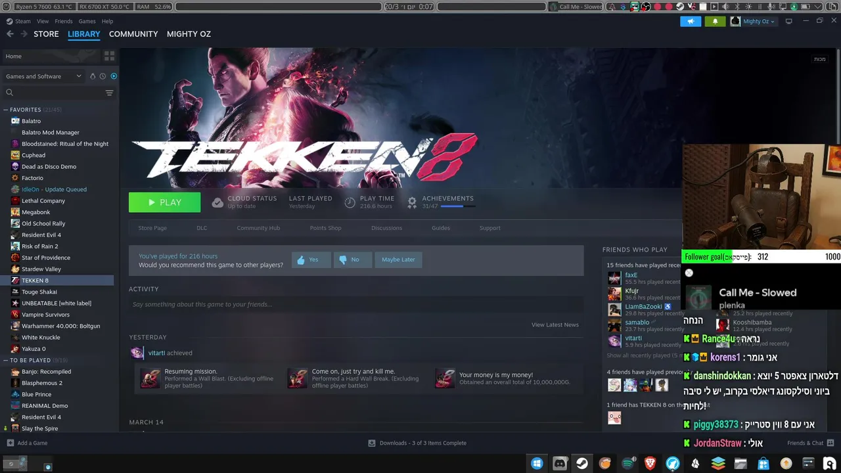Open the Store Page link
The image size is (841, 473).
(x=152, y=228)
